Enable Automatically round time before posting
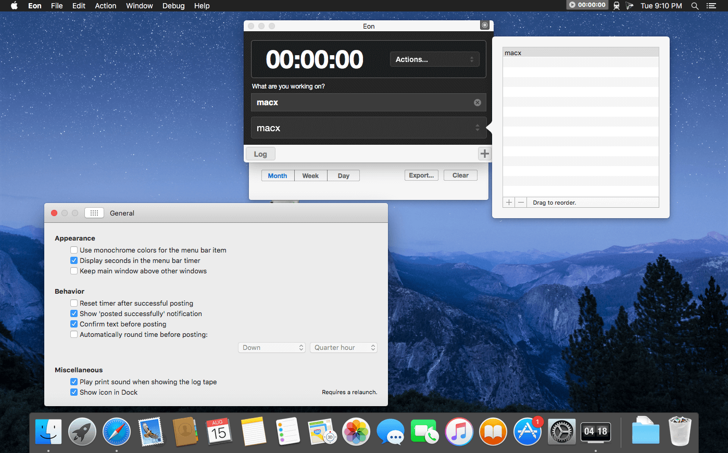728x453 pixels. (x=74, y=335)
